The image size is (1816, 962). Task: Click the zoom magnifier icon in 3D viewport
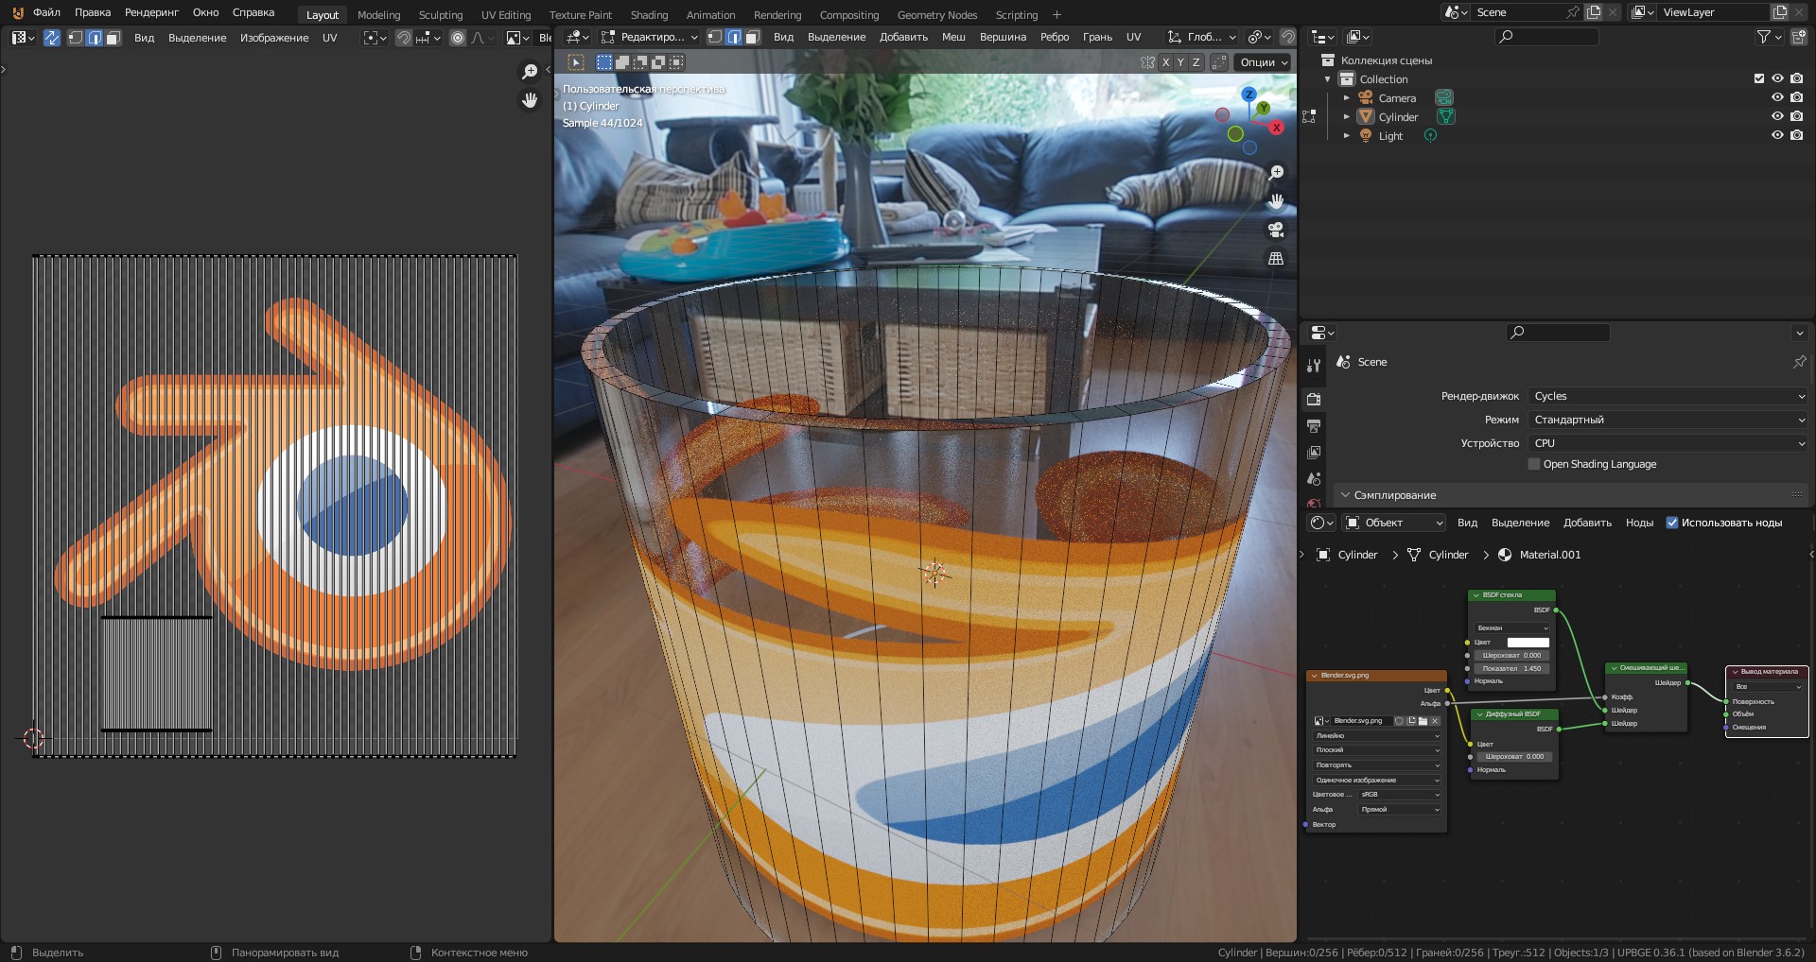click(x=1276, y=172)
